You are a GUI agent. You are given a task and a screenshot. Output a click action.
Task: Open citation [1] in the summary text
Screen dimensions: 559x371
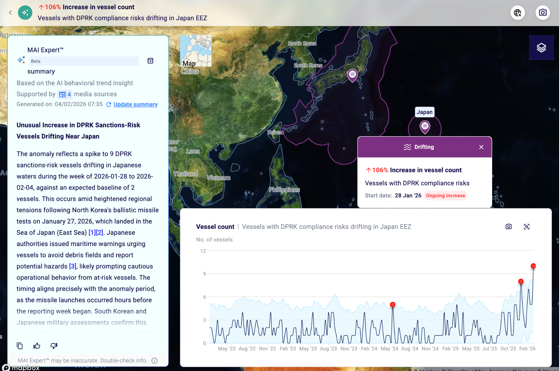92,232
